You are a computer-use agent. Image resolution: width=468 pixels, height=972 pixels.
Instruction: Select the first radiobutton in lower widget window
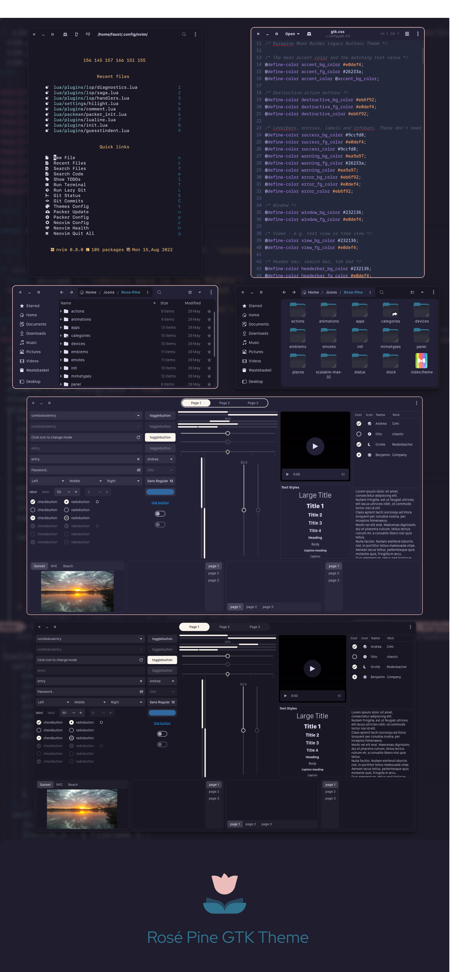click(71, 722)
